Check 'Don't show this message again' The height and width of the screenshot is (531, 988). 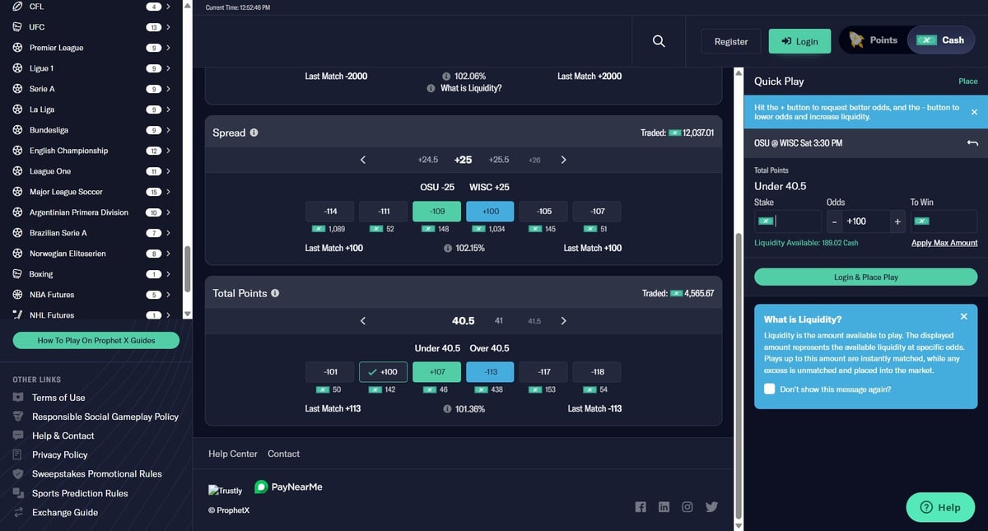[769, 389]
